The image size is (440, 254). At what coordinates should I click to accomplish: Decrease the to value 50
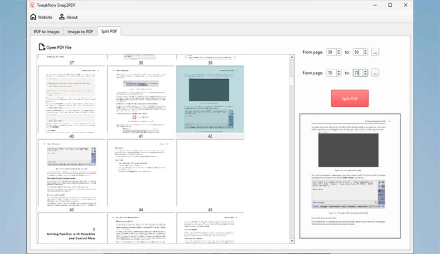tap(365, 54)
